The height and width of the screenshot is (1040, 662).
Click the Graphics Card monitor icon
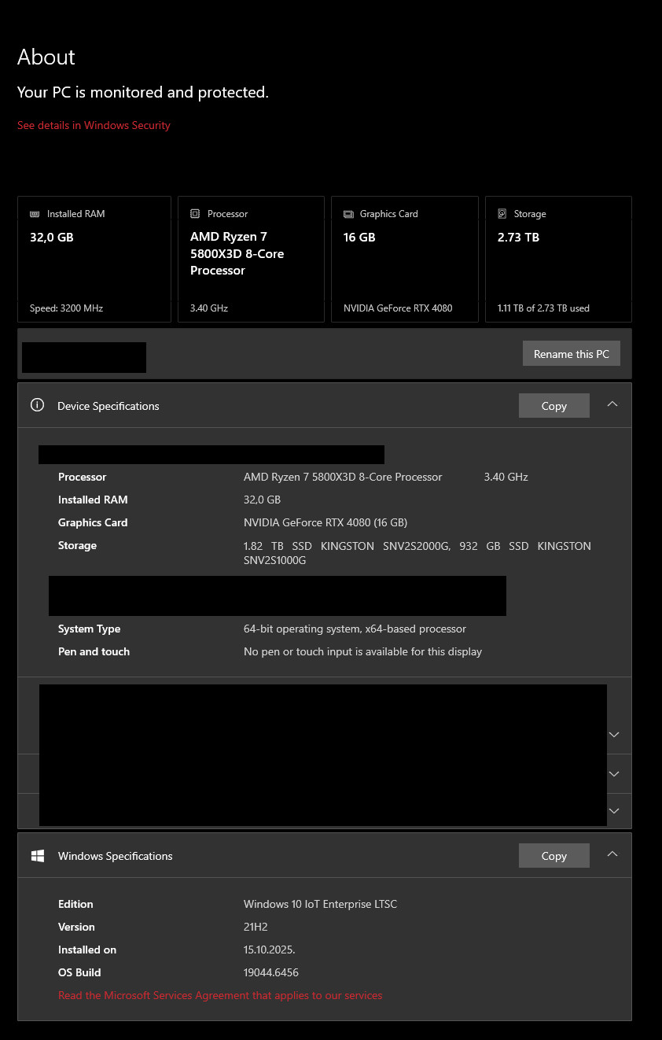click(x=348, y=214)
